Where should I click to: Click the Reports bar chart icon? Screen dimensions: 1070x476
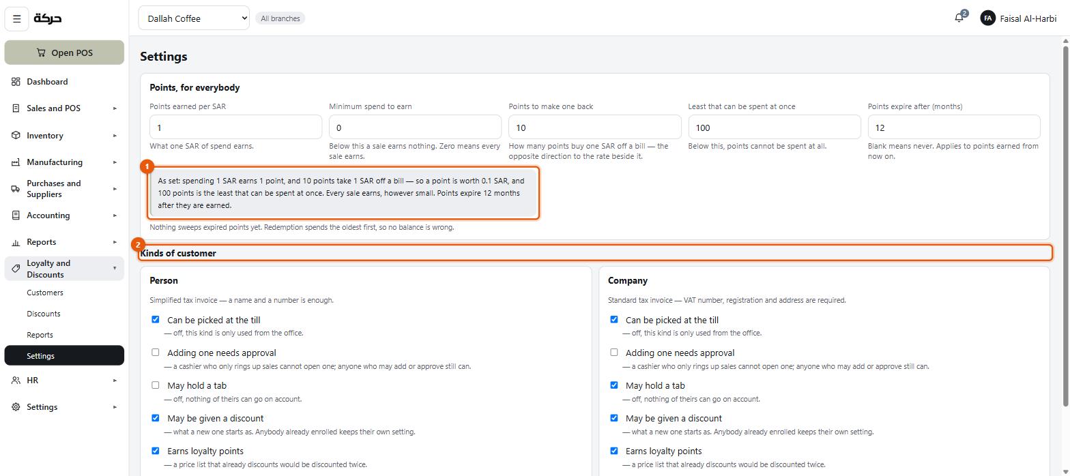pyautogui.click(x=16, y=242)
